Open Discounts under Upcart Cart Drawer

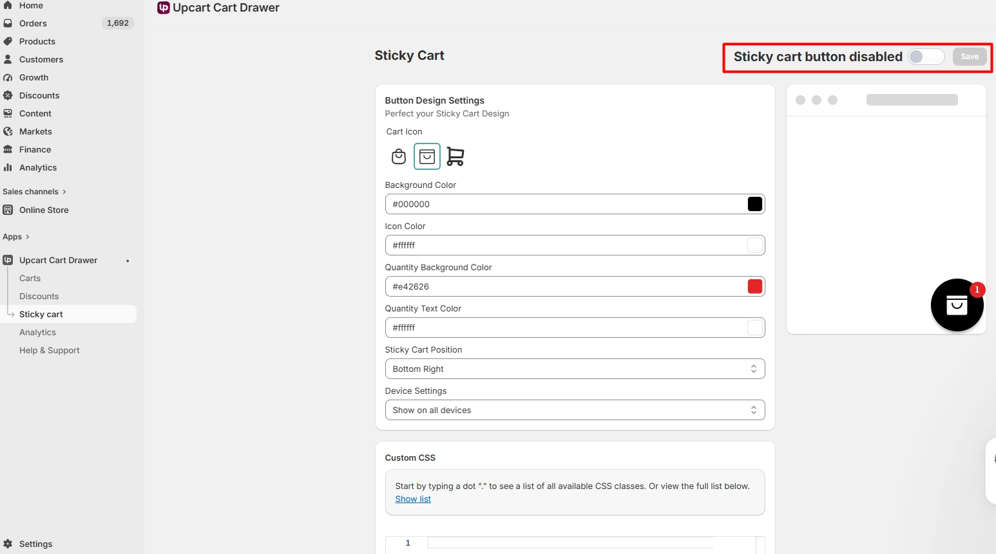click(x=39, y=296)
